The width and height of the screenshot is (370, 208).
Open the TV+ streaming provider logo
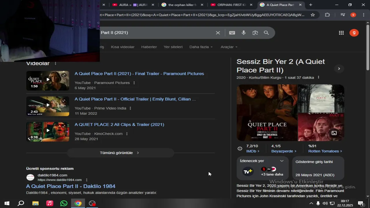pyautogui.click(x=247, y=172)
